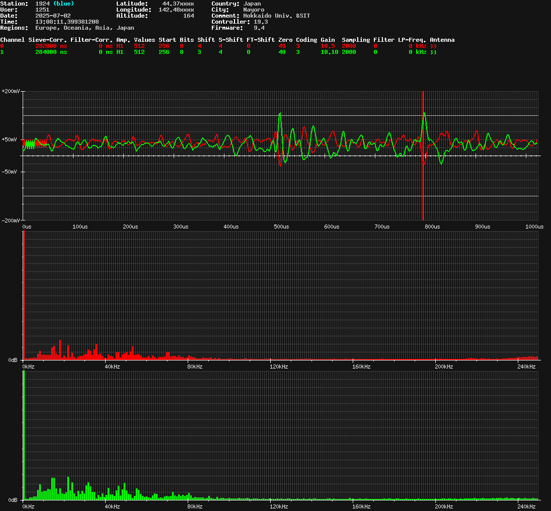551x511 pixels.
Task: Click the latitude value "44.37xxxx"
Action: 178,4
